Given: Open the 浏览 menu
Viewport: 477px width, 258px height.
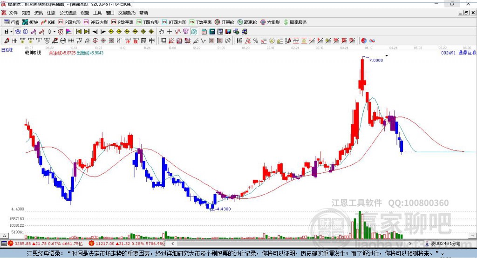Looking at the screenshot, I should (26, 13).
